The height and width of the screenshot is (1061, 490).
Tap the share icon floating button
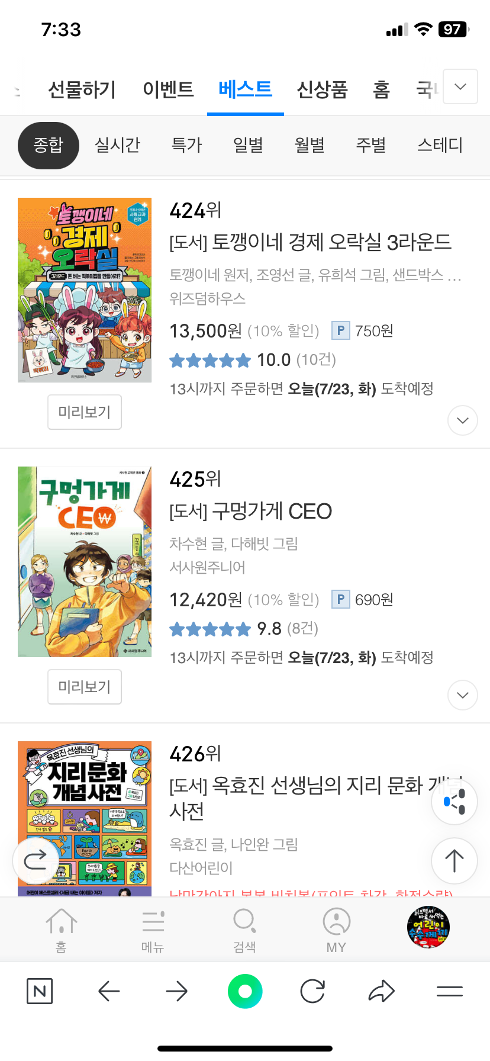[454, 802]
